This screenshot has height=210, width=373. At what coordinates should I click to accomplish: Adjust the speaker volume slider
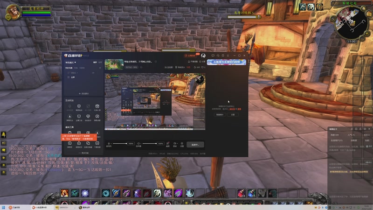149,144
